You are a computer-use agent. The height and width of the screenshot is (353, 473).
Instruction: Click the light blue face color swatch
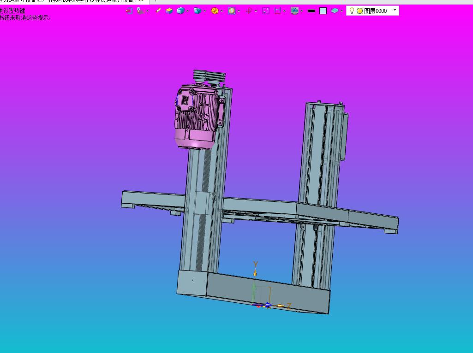323,11
